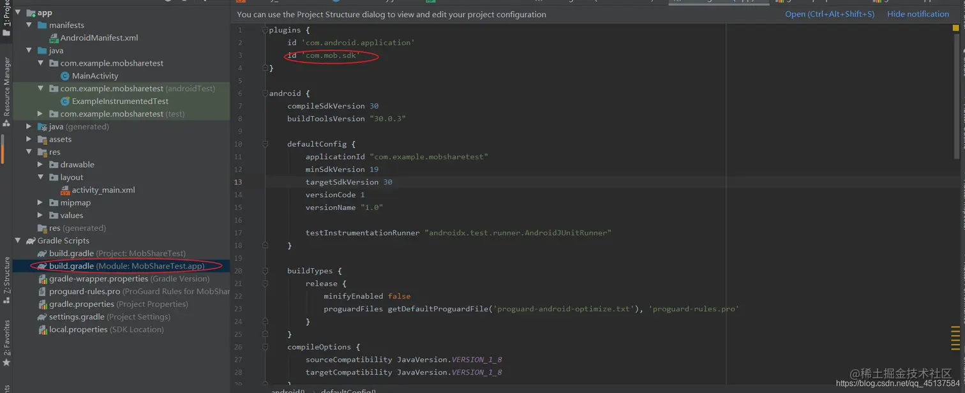Image resolution: width=965 pixels, height=393 pixels.
Task: Collapse the java source folder
Action: point(29,50)
